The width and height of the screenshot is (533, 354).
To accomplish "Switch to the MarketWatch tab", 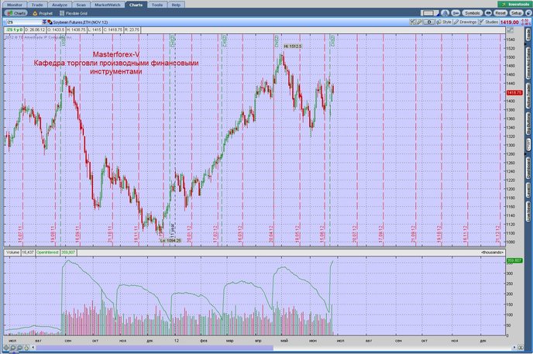I will click(107, 5).
